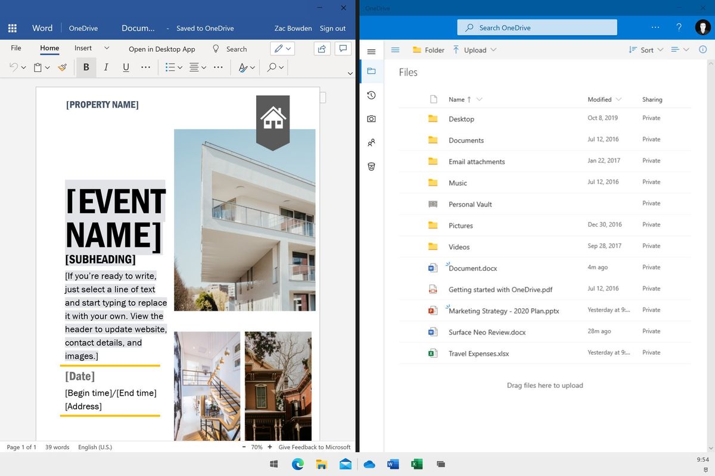
Task: Expand the undo dropdown arrow
Action: click(x=23, y=68)
